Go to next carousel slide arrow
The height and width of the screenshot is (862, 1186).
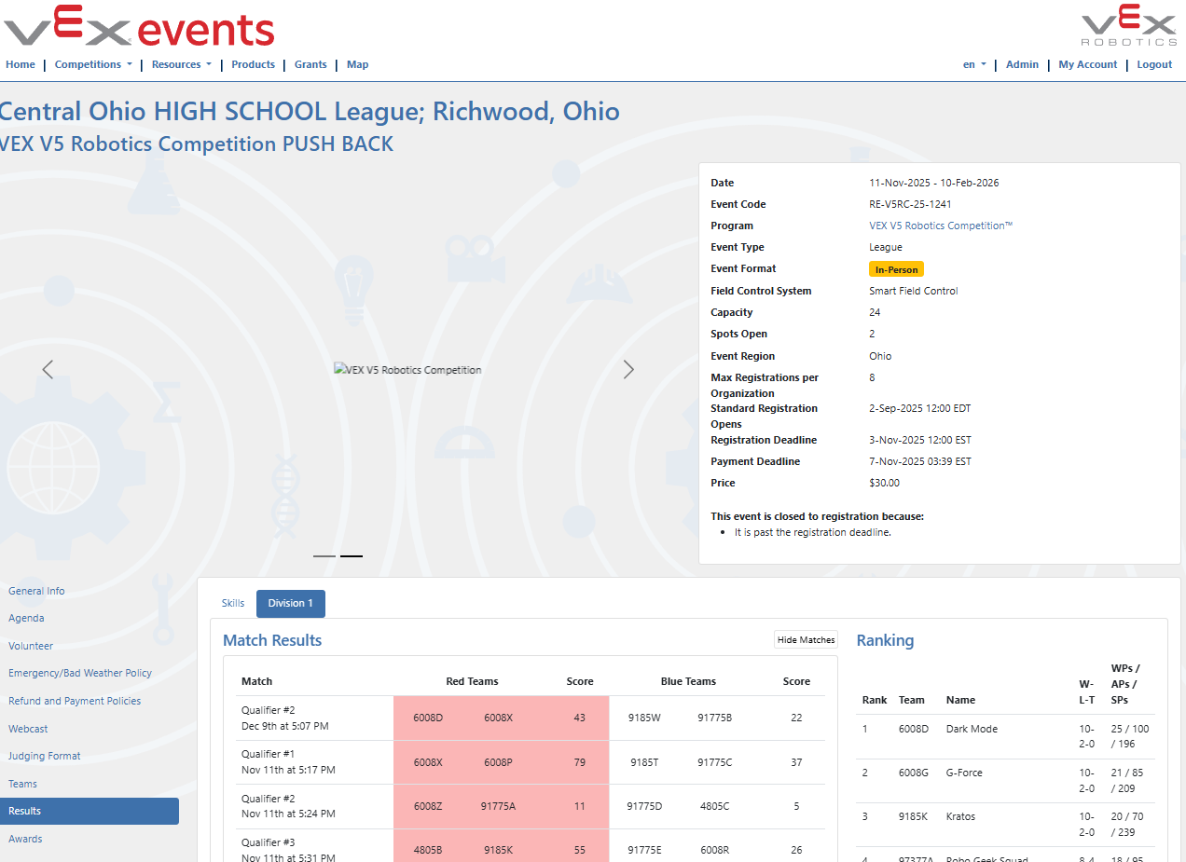click(628, 369)
